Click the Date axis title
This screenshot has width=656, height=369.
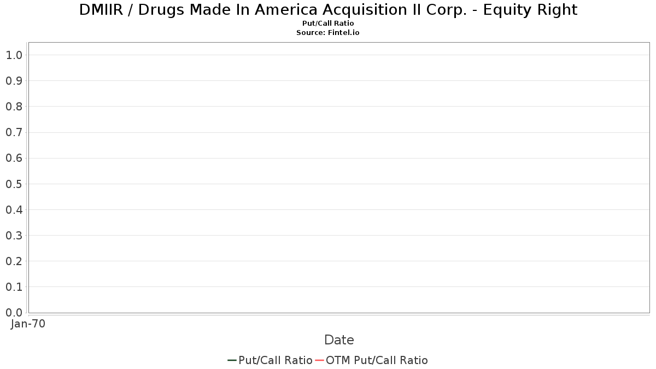click(x=339, y=340)
